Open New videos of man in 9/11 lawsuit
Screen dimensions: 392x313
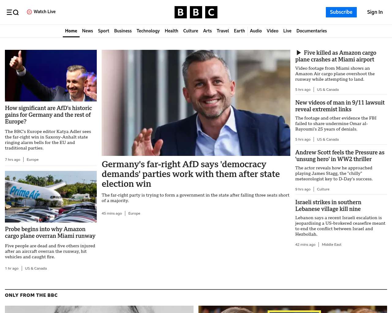pos(340,106)
